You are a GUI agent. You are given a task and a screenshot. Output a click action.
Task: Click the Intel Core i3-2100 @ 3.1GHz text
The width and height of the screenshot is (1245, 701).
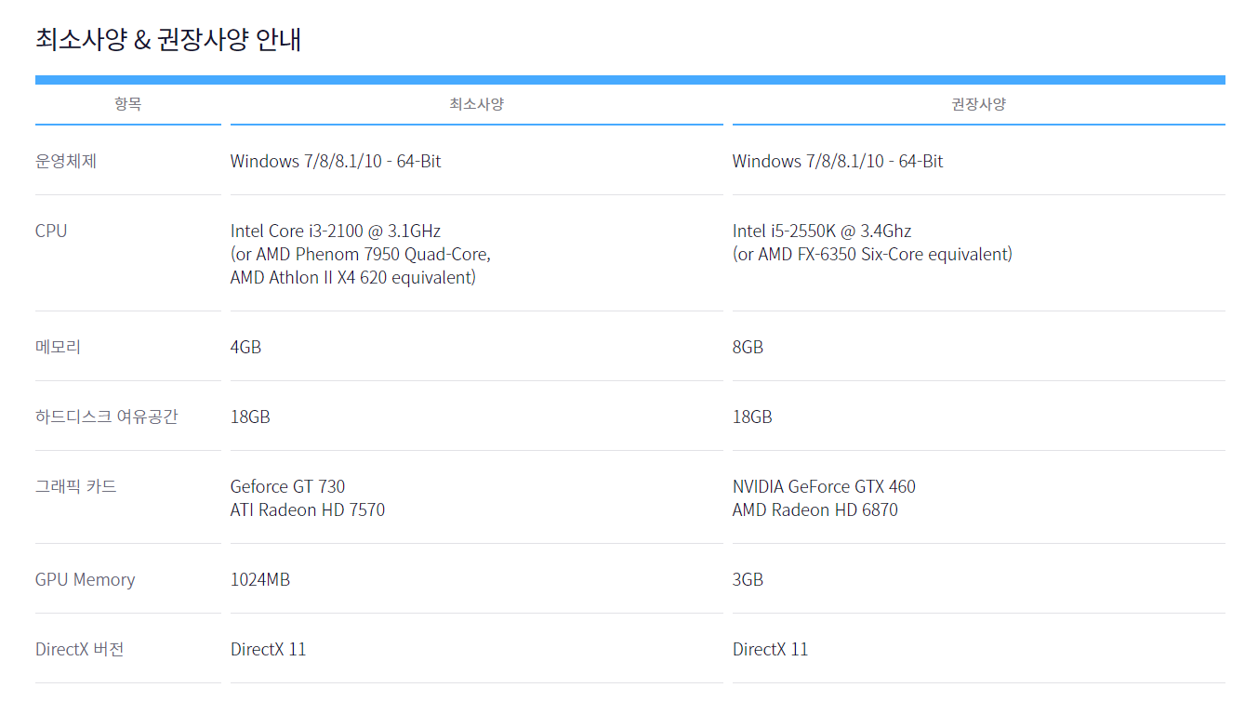336,231
